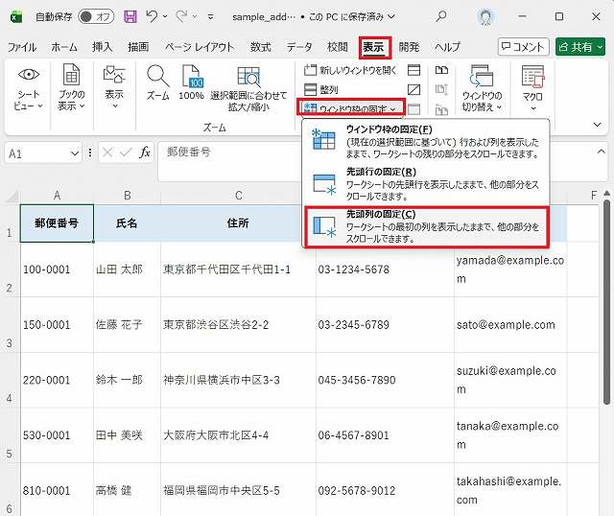Click the 氏名 header cell

click(127, 223)
